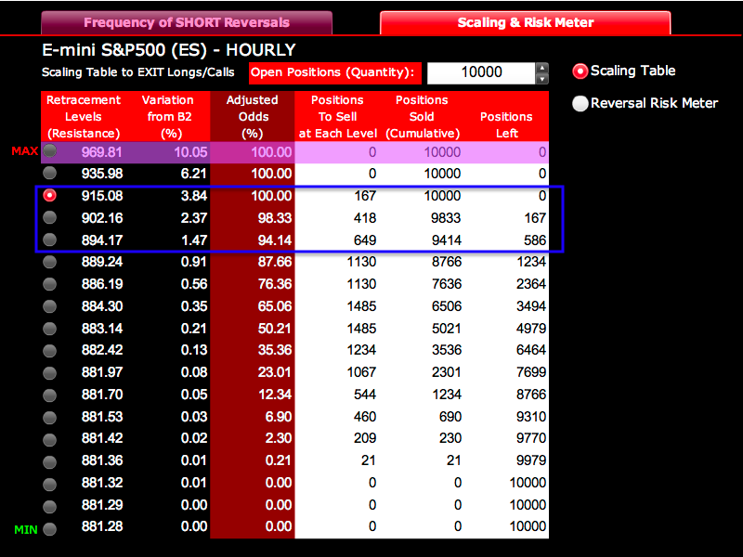Click the Retracement Levels column header
Viewport: 743px width, 557px height.
(84, 116)
